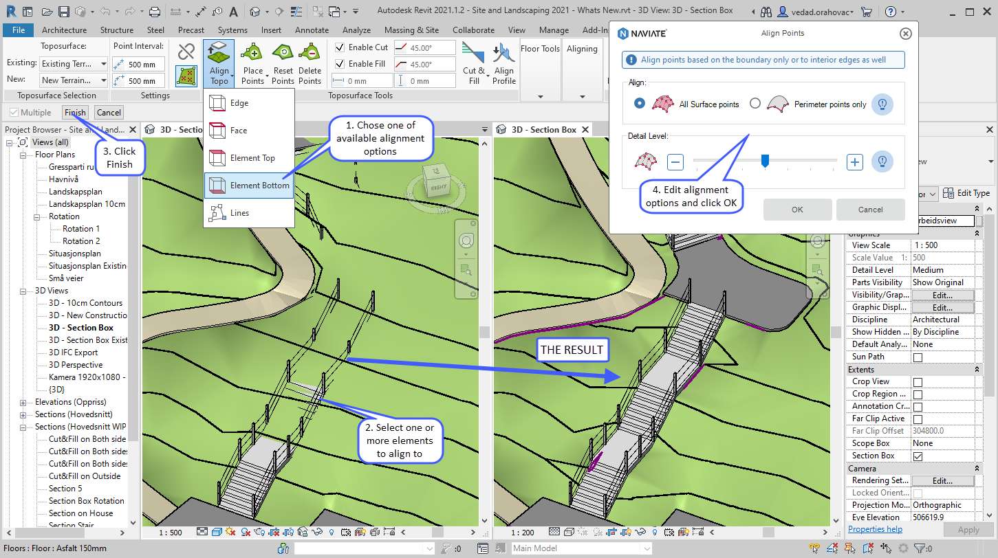Screen dimensions: 998x558
Task: Open the 3D - New Construction view in browser
Action: click(x=87, y=315)
